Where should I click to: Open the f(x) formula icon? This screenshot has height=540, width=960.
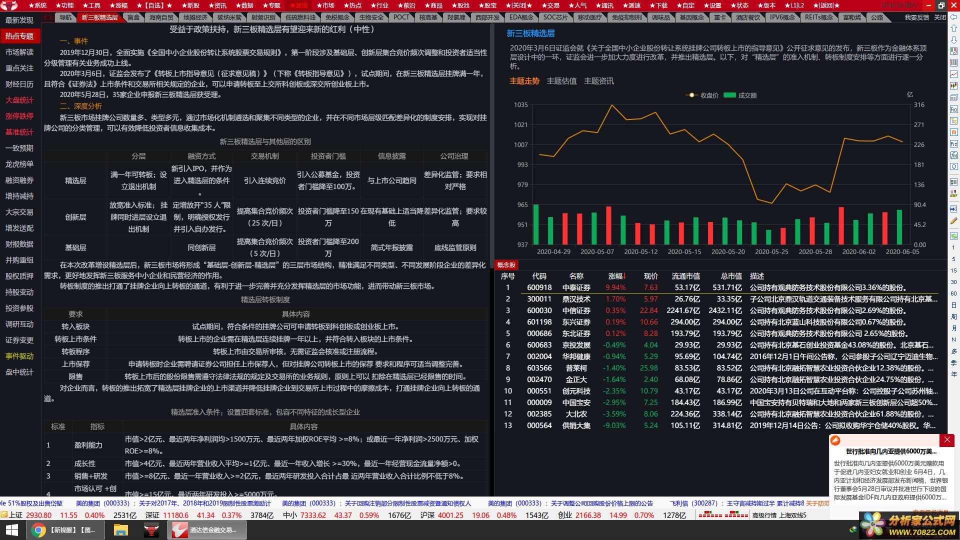[954, 155]
